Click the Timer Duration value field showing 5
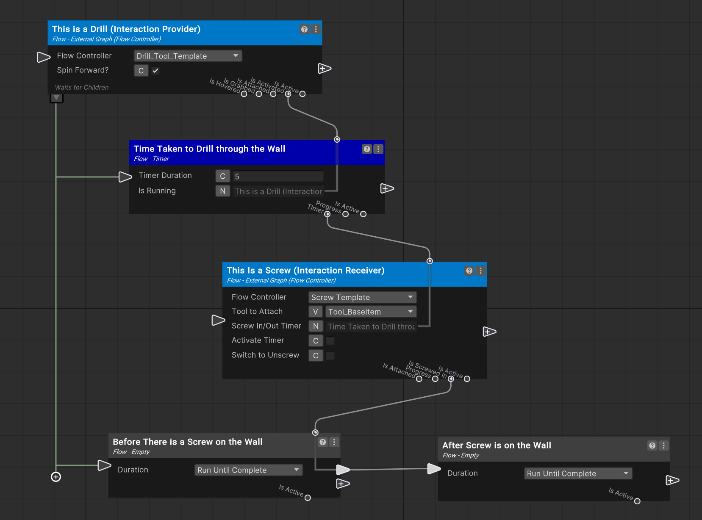Screen dimensions: 702x520 [277, 176]
